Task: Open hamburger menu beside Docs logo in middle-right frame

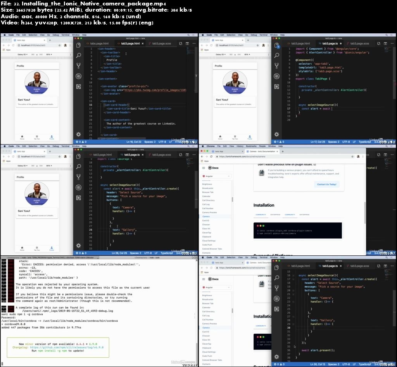Action: click(204, 168)
